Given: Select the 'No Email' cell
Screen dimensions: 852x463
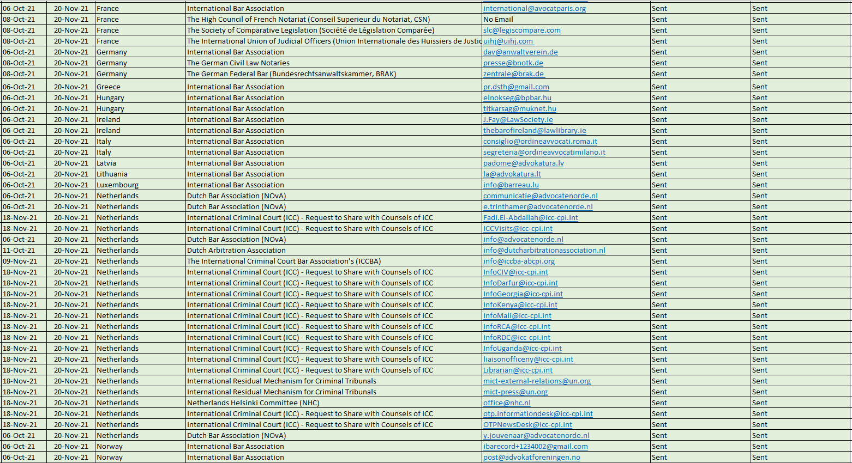Looking at the screenshot, I should click(566, 20).
